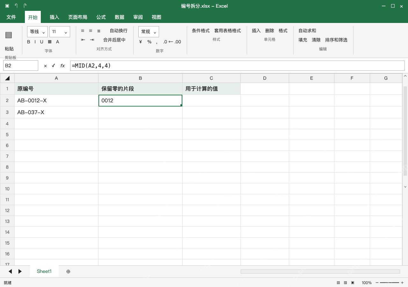408x287 pixels.
Task: Redo the last undone action
Action: [x=25, y=6]
